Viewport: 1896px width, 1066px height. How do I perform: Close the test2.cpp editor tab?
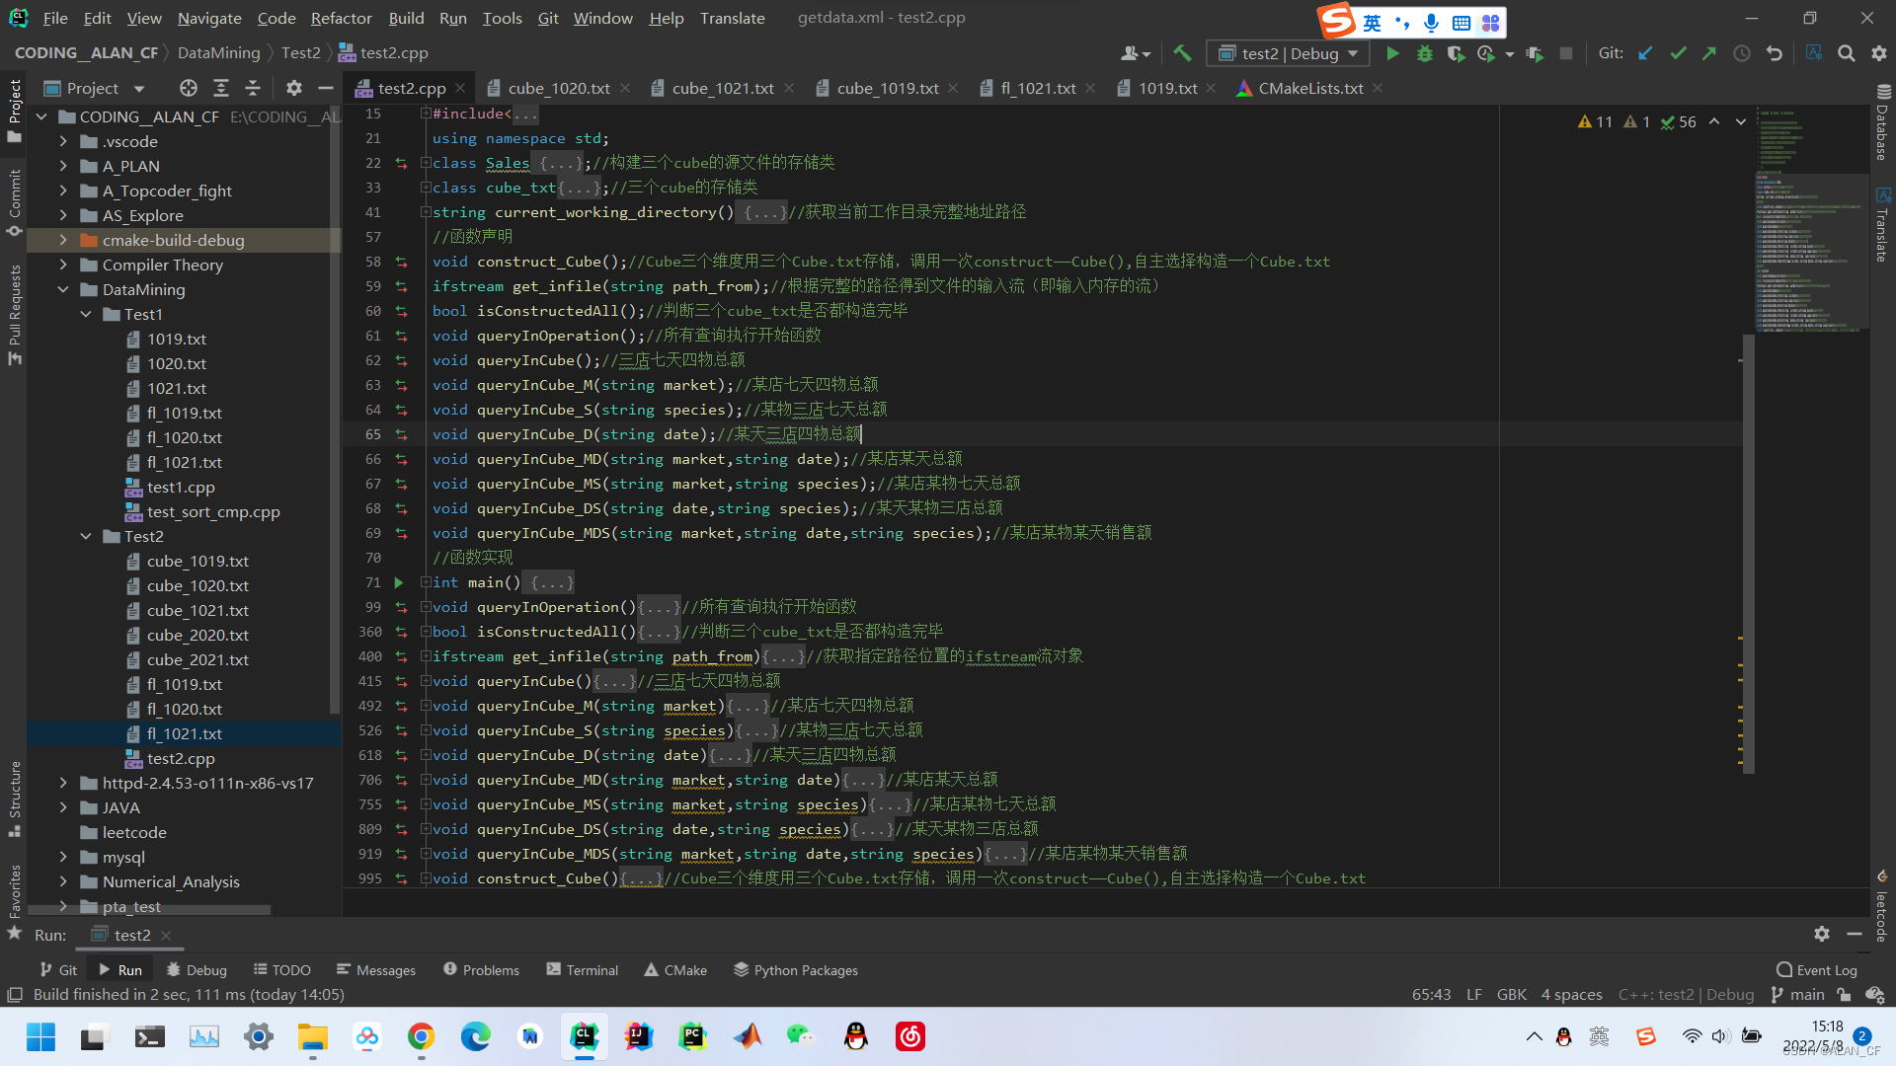tap(460, 88)
